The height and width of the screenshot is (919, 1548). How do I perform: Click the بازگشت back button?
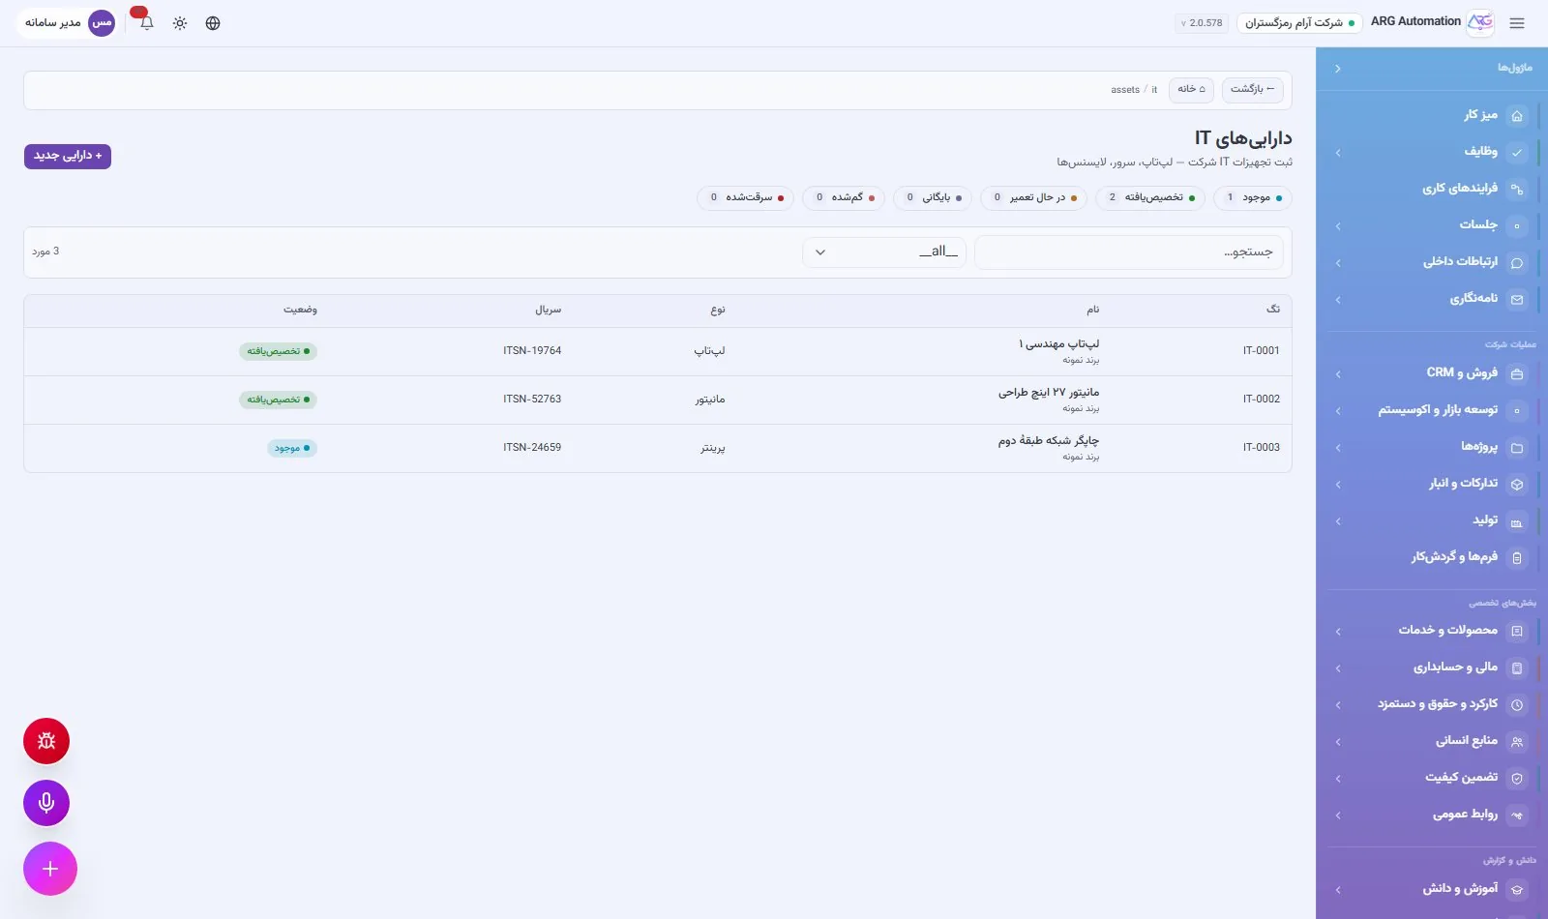coord(1253,89)
